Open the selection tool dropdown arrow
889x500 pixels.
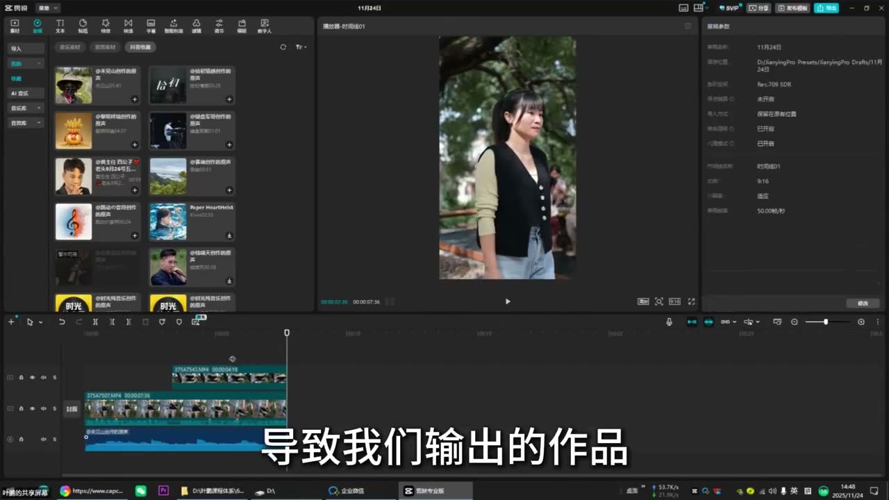click(40, 322)
